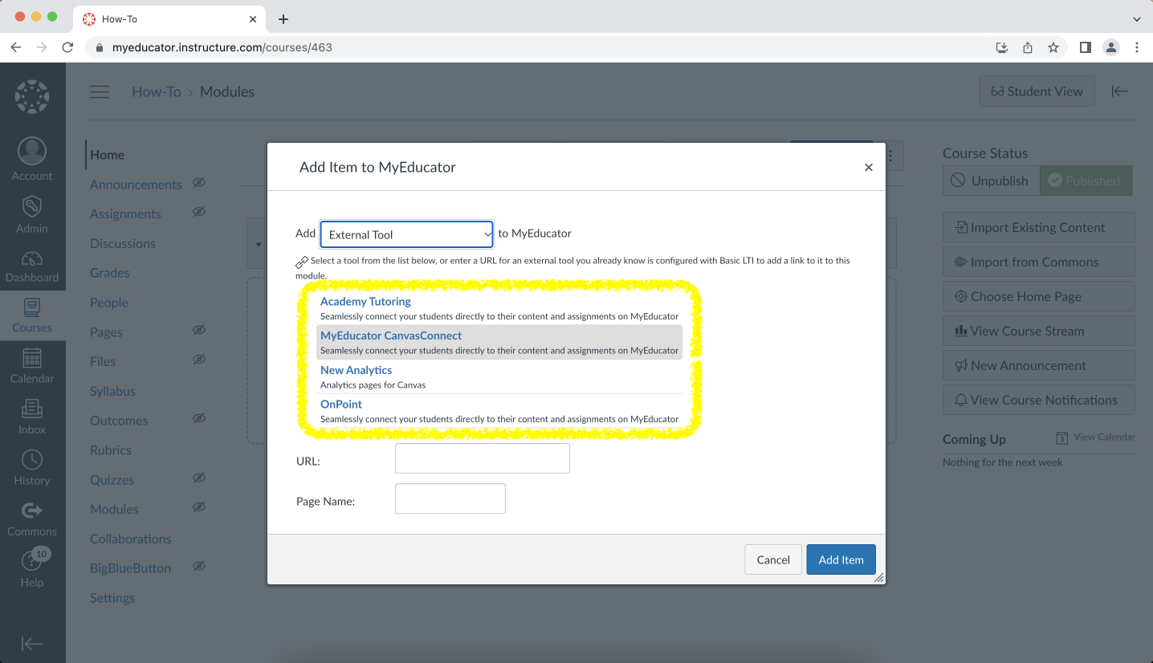Open Rubrics in course navigation
Image resolution: width=1153 pixels, height=663 pixels.
[x=111, y=450]
